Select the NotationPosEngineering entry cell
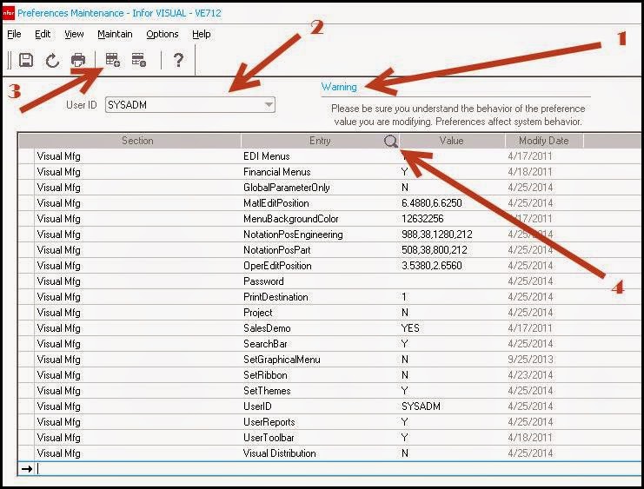Image resolution: width=644 pixels, height=489 pixels. pyautogui.click(x=320, y=235)
